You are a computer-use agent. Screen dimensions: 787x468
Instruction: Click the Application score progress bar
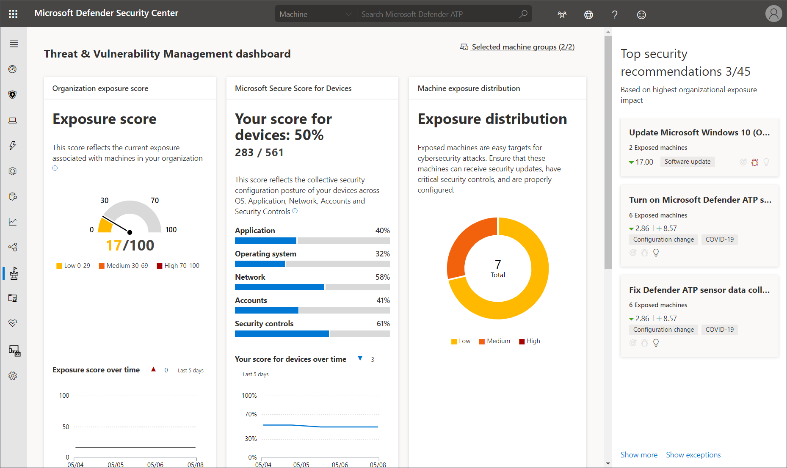point(312,241)
